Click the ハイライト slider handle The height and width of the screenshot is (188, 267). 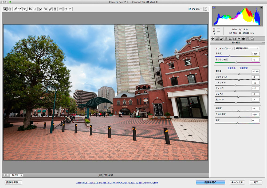(235, 85)
